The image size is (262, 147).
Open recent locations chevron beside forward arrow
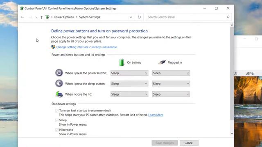36,17
